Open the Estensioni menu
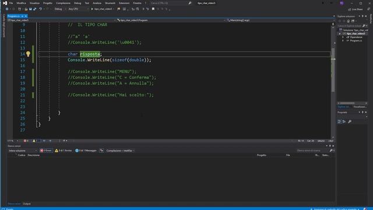Image resolution: width=373 pixels, height=210 pixels. [x=124, y=3]
